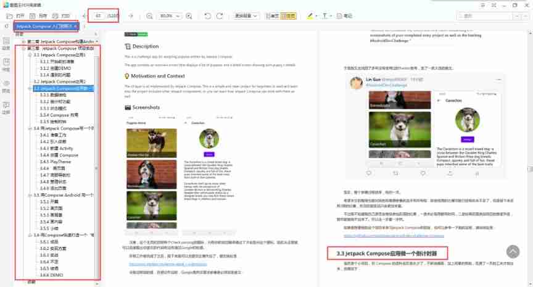The height and width of the screenshot is (287, 533).
Task: Toggle double page view mode
Action: pos(288,16)
